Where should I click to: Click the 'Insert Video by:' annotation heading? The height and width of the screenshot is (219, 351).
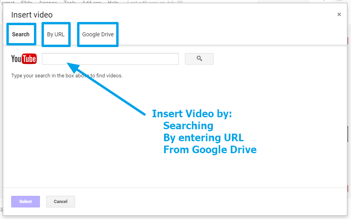[192, 114]
